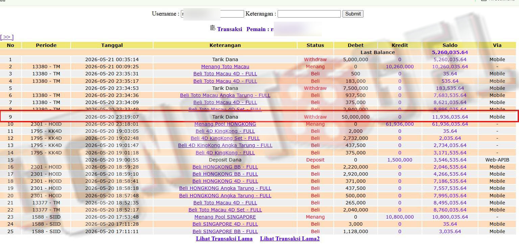Click the Last Balance label

pyautogui.click(x=378, y=52)
